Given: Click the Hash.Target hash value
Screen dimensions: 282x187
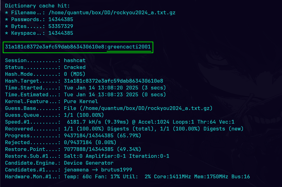Looking at the screenshot, I should [x=113, y=81].
